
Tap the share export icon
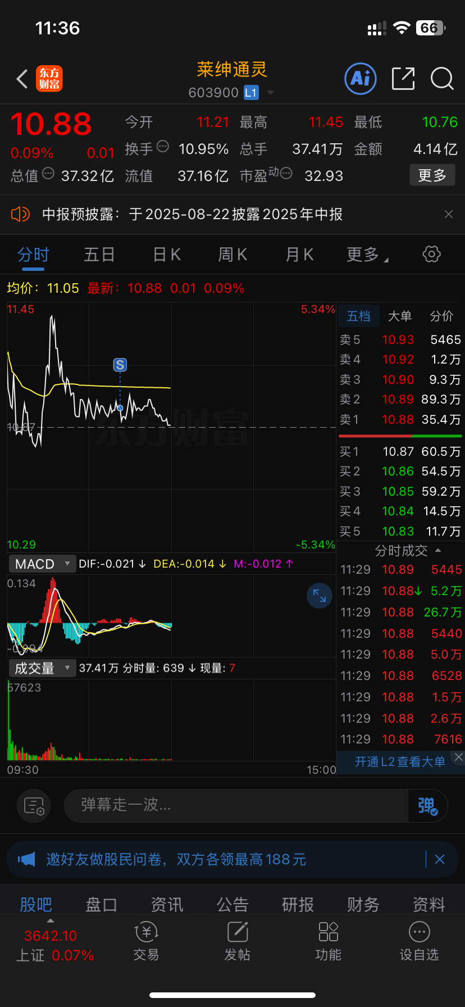pos(403,79)
